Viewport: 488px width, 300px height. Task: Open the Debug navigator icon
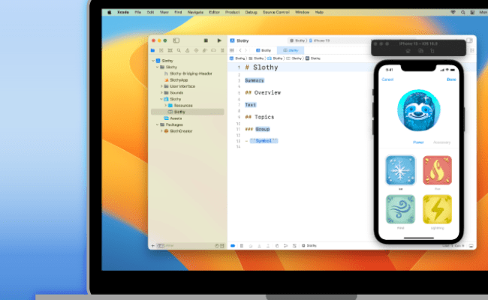coord(205,50)
